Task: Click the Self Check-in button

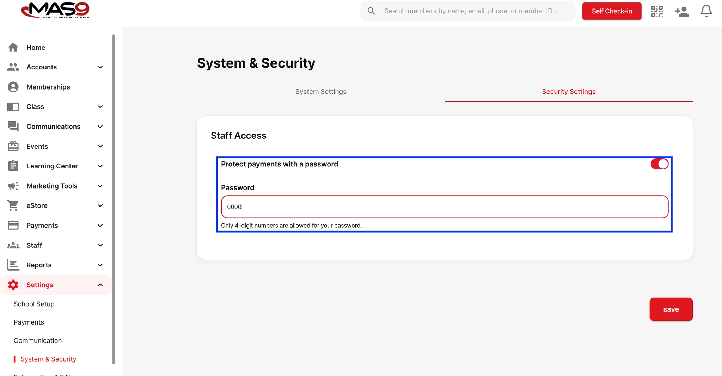Action: pos(612,11)
